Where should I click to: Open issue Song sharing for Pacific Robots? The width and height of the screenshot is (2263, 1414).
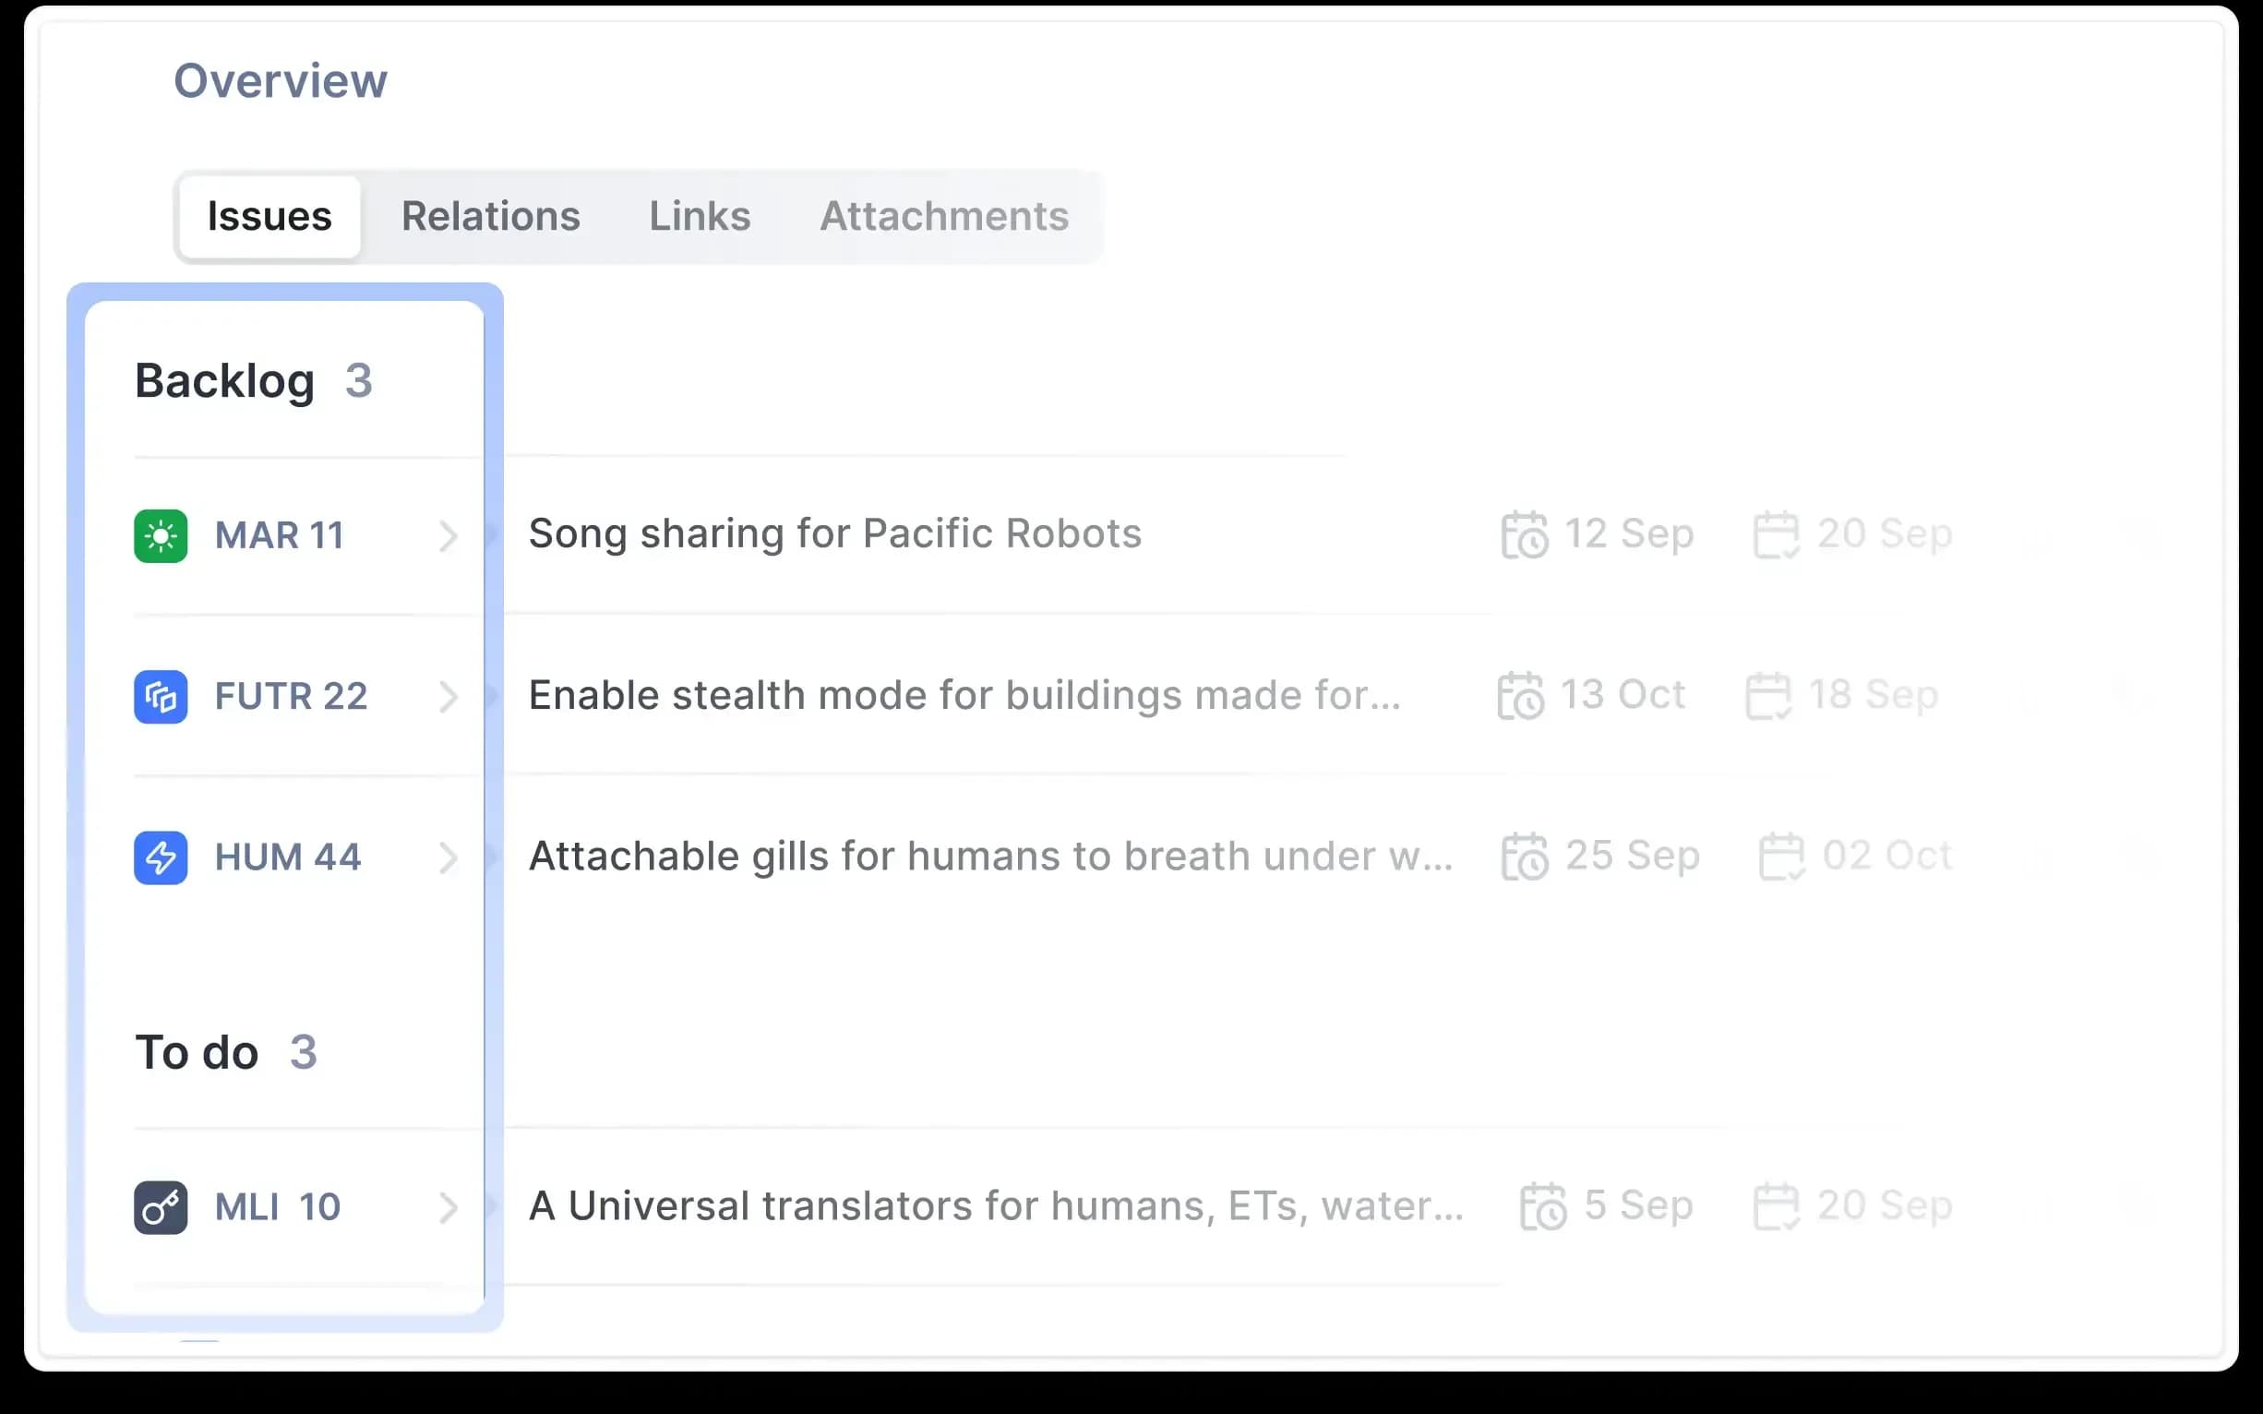(x=834, y=534)
